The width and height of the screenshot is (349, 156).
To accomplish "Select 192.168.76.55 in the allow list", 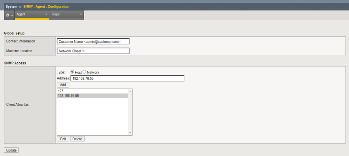I will pyautogui.click(x=92, y=96).
